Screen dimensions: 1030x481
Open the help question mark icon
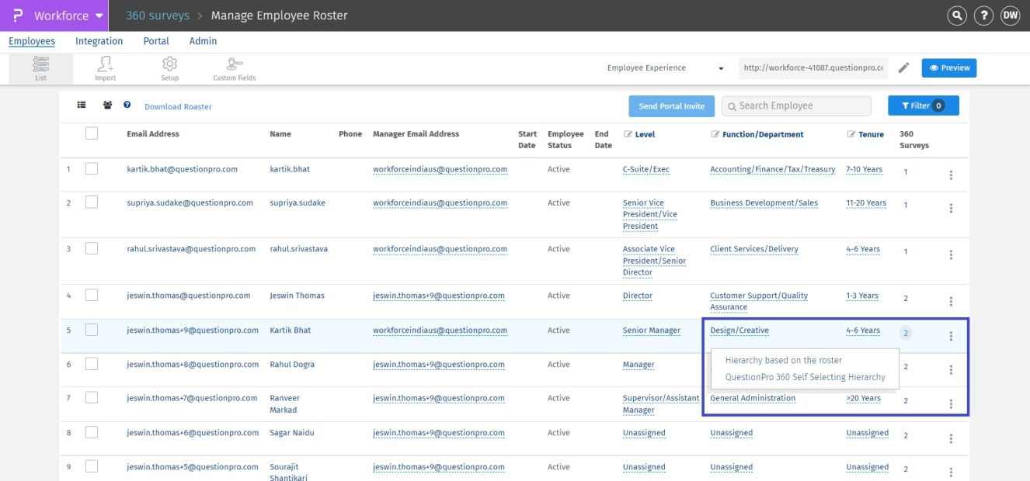tap(983, 16)
